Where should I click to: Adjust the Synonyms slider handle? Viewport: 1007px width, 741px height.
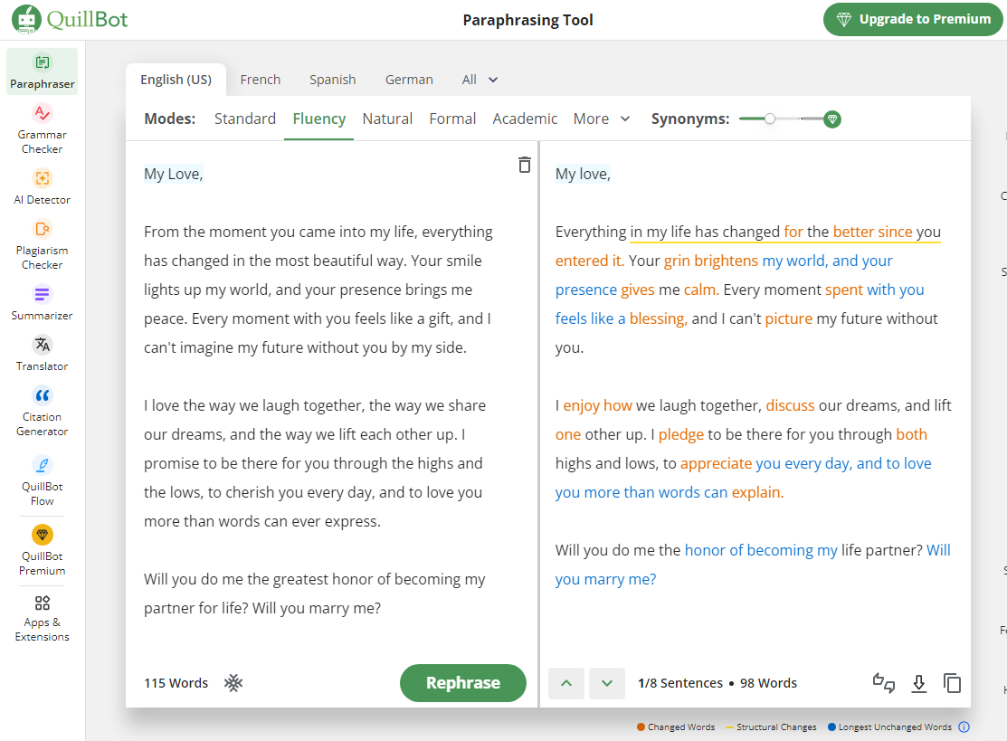pyautogui.click(x=770, y=119)
